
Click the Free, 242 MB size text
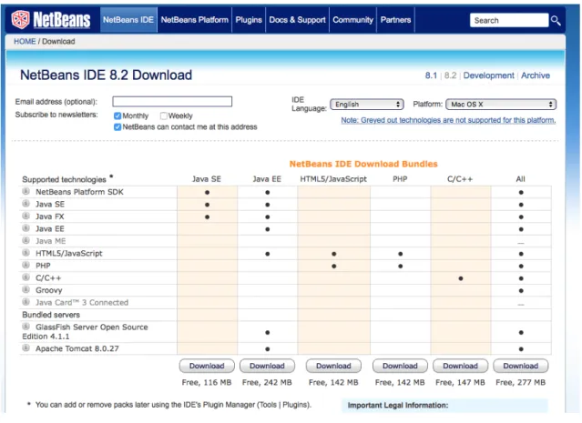tap(267, 382)
